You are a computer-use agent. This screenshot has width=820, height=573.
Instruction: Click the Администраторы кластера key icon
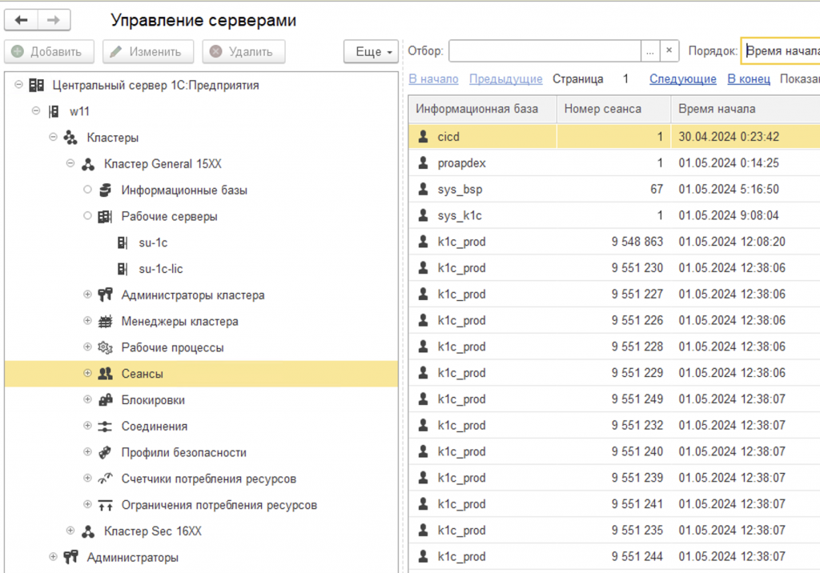click(x=105, y=295)
